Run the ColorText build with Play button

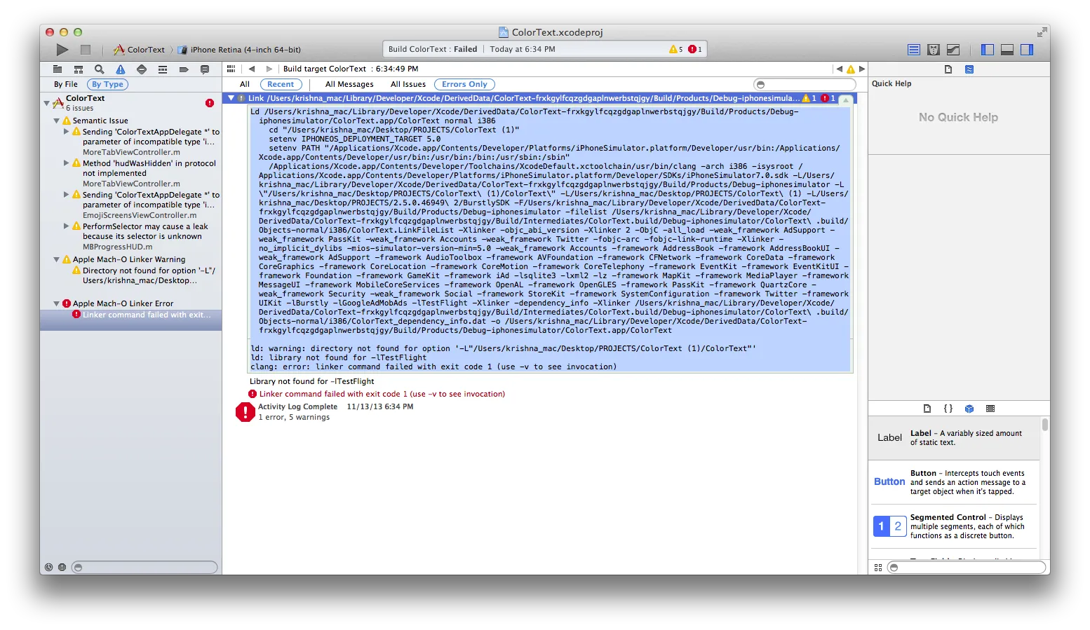(x=62, y=50)
